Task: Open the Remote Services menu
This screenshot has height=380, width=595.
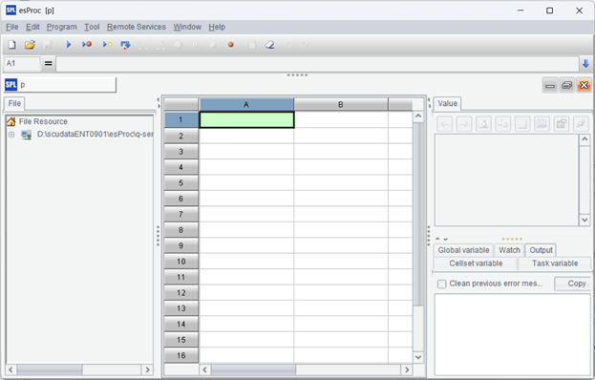Action: pos(137,27)
